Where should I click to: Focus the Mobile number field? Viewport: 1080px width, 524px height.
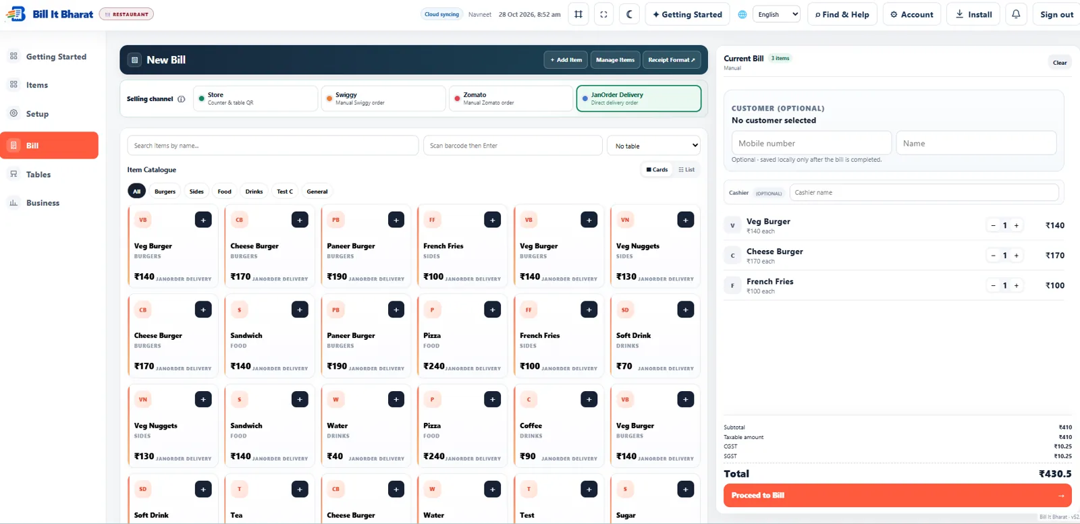pos(811,143)
